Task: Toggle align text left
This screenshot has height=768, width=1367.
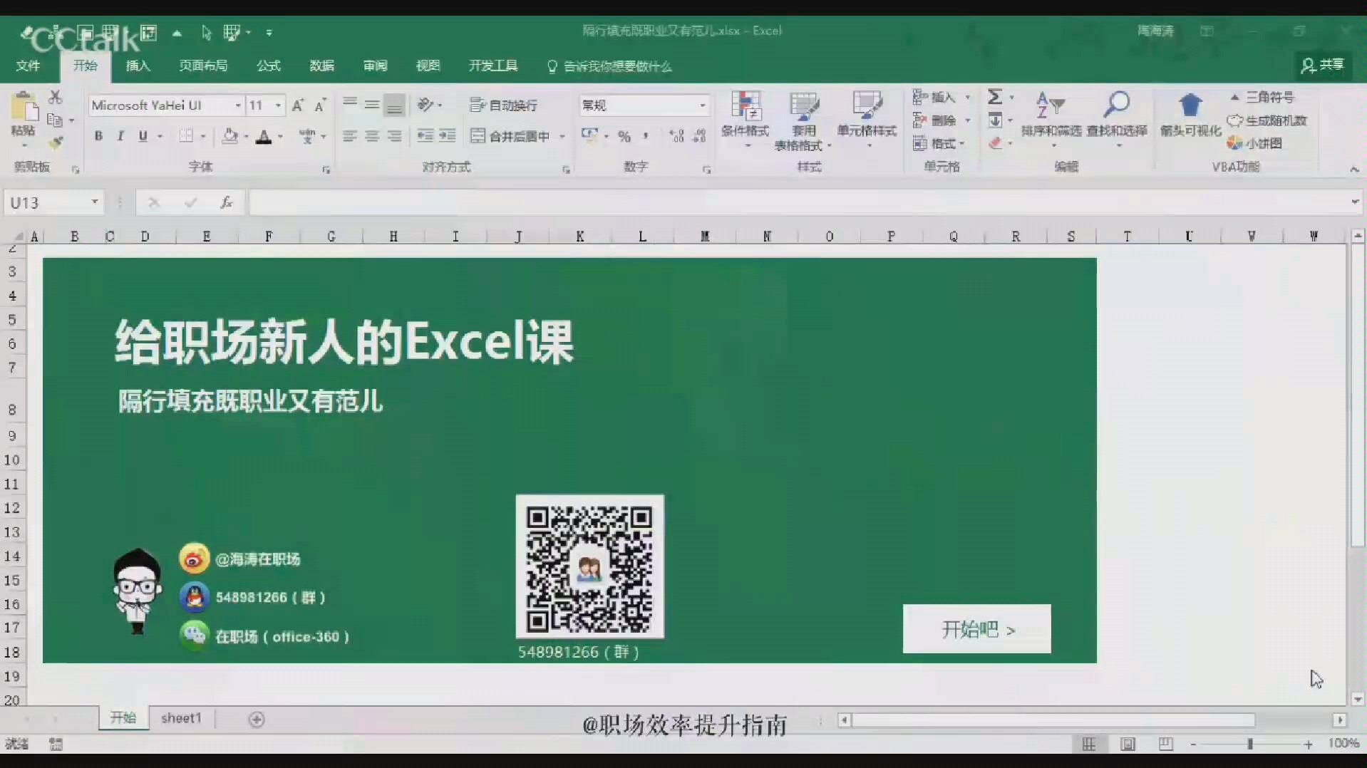Action: 349,136
